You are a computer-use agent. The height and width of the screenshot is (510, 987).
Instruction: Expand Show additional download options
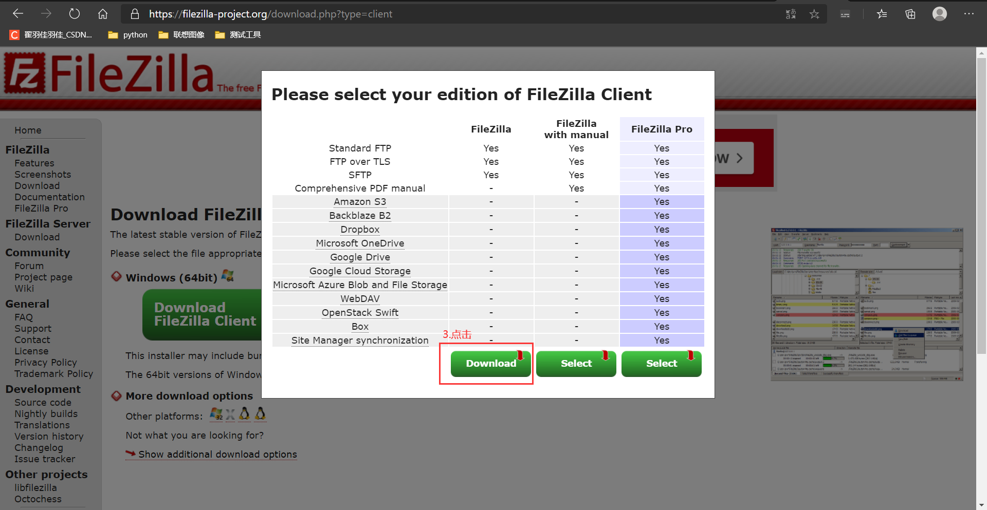point(217,454)
